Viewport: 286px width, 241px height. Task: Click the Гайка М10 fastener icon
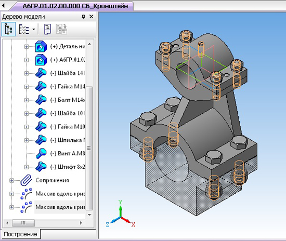coord(41,127)
